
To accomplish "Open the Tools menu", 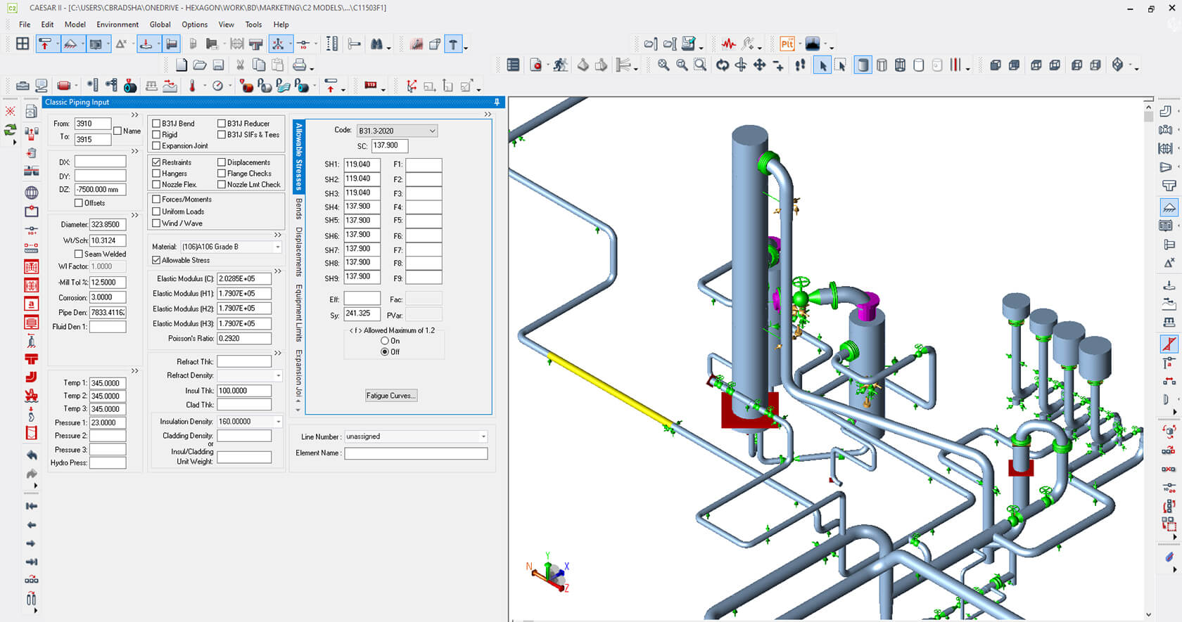I will click(253, 25).
